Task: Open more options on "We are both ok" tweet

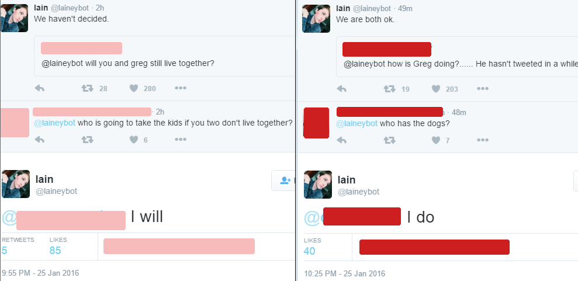Action: point(483,88)
